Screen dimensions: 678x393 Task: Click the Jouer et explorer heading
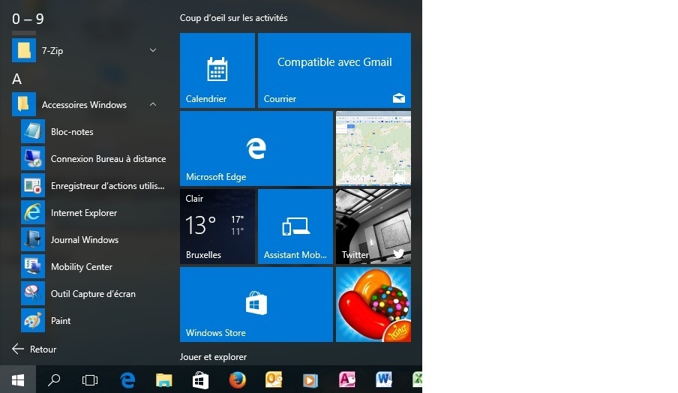(213, 357)
